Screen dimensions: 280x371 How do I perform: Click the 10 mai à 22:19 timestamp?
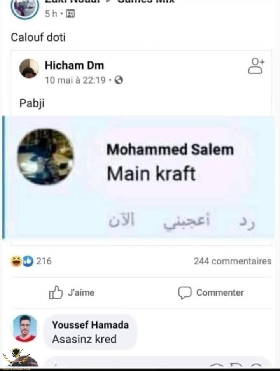[x=75, y=80]
